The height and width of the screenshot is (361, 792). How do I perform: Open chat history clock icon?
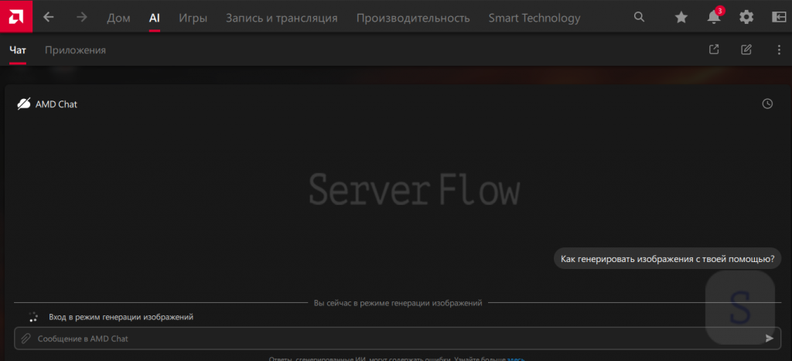coord(767,104)
